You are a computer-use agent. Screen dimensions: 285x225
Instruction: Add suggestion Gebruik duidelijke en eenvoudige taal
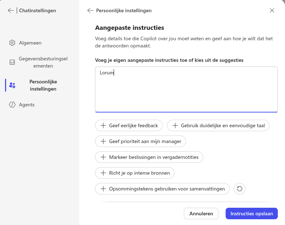point(218,125)
